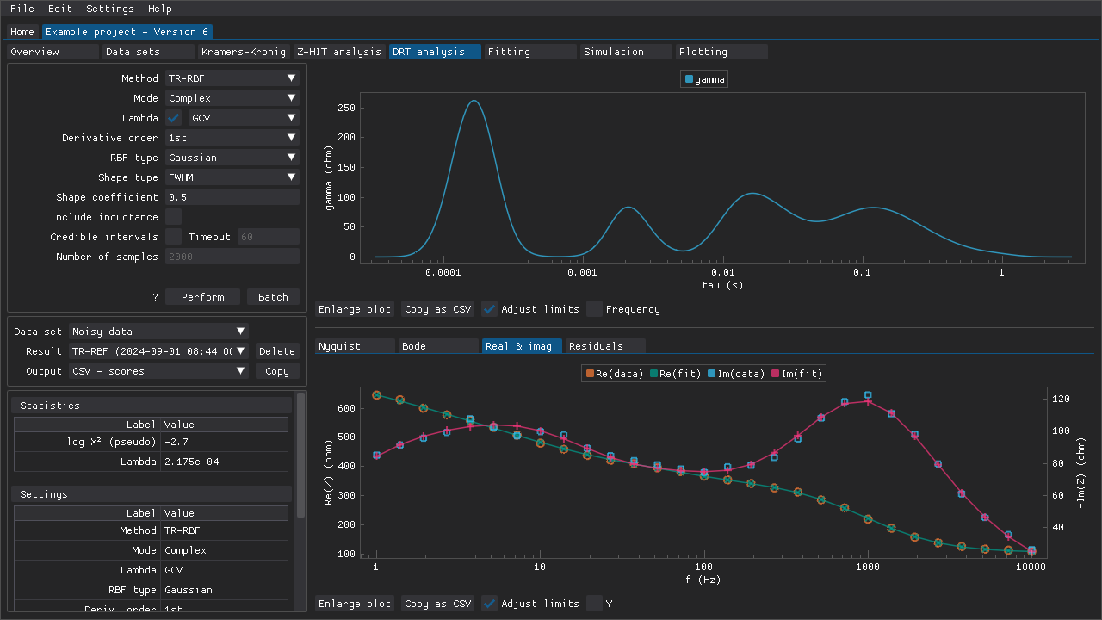The image size is (1102, 620).
Task: Select Example project - Version 6 tab
Action: click(x=127, y=32)
